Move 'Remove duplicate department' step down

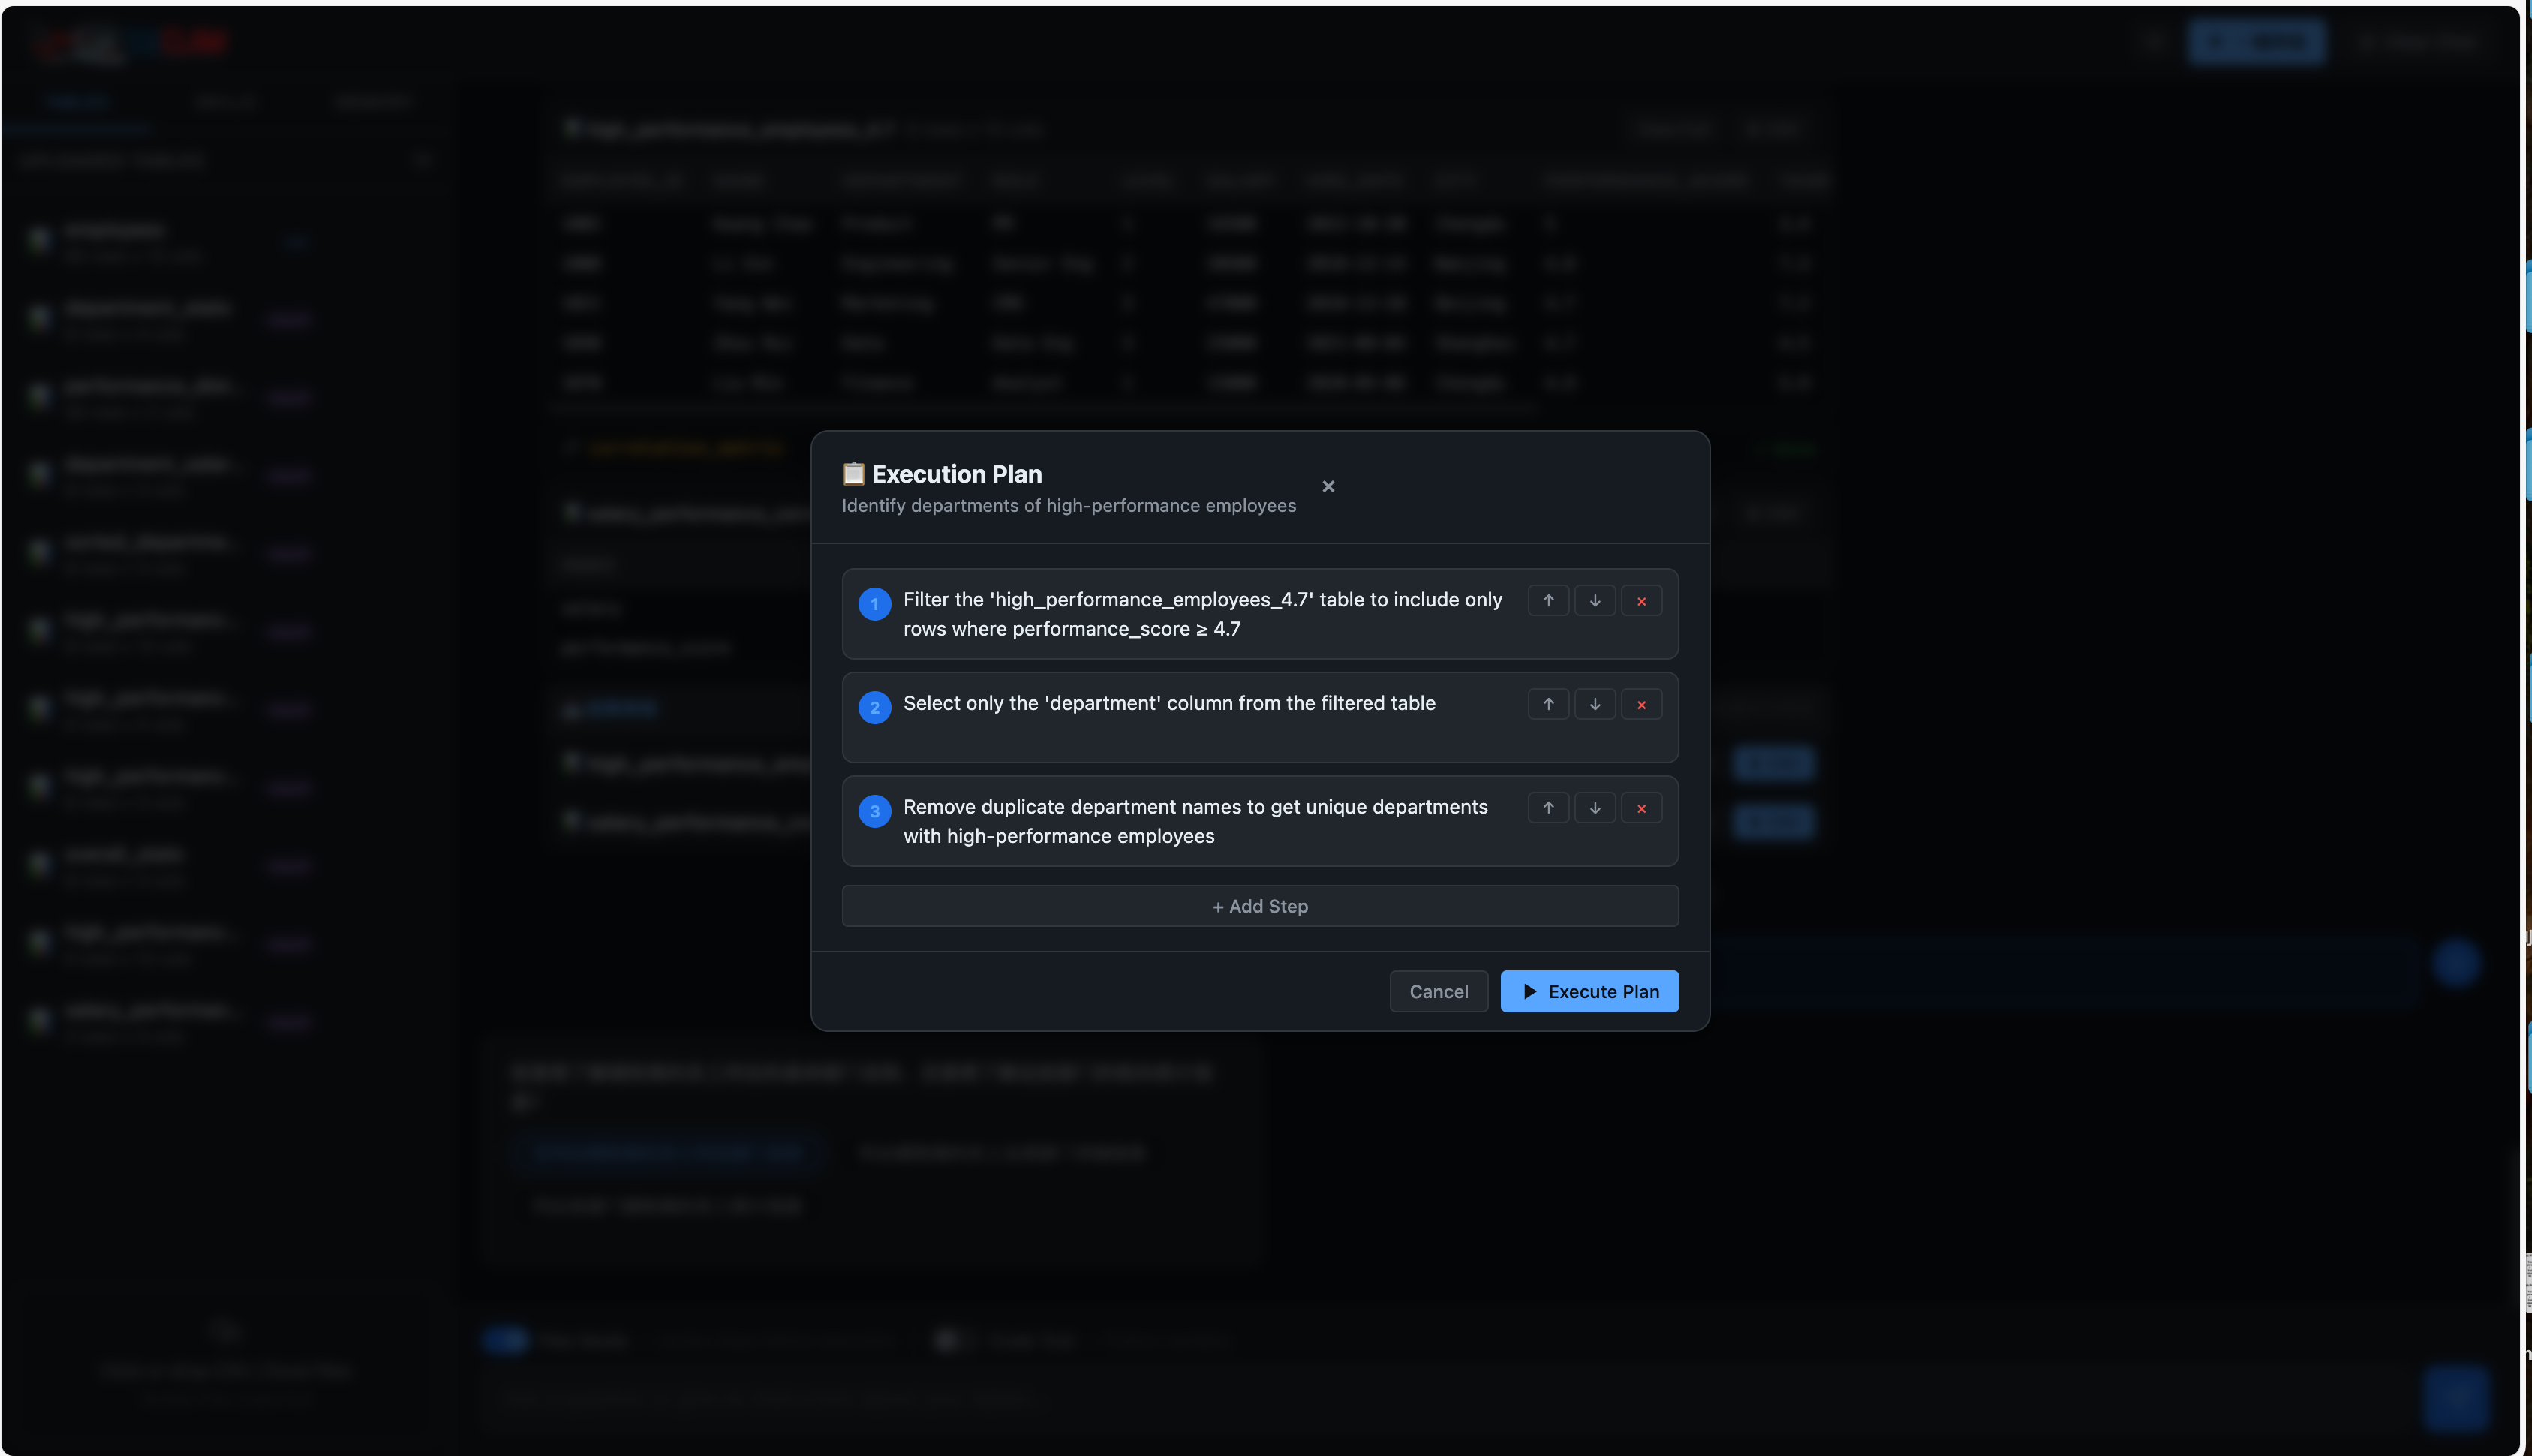[x=1595, y=808]
